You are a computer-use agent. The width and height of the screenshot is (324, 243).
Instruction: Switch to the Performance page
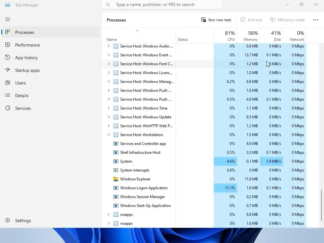tap(51, 45)
